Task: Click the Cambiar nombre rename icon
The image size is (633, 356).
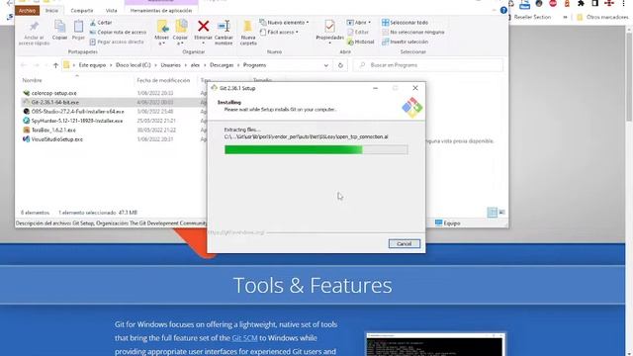Action: coord(224,27)
